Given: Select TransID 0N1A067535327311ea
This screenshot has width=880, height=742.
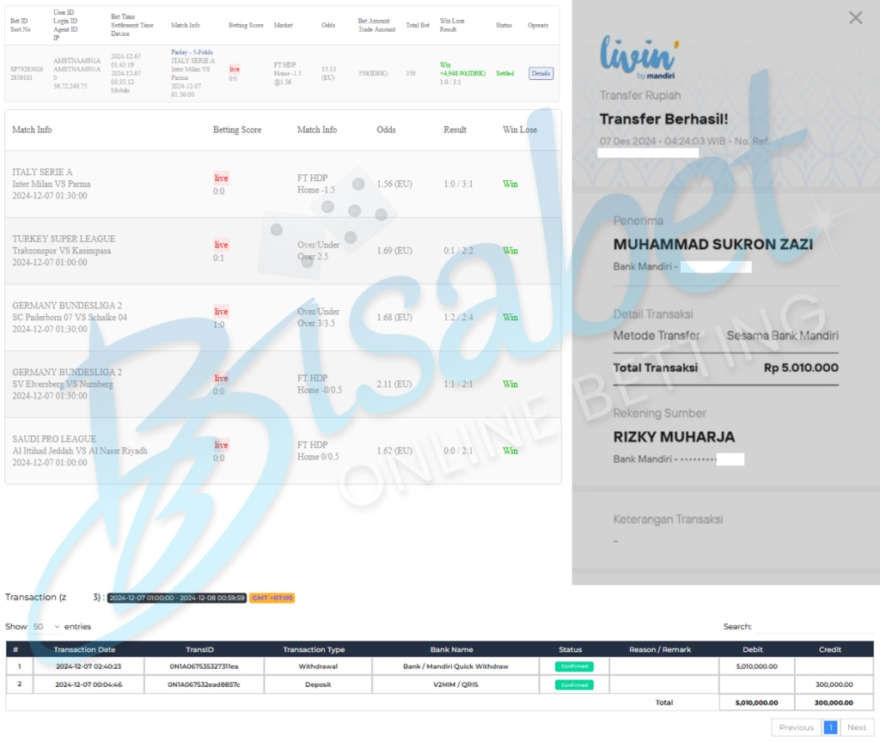Looking at the screenshot, I should click(204, 666).
